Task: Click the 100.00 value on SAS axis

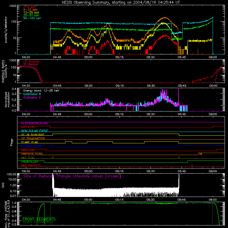Action: [x=11, y=174]
